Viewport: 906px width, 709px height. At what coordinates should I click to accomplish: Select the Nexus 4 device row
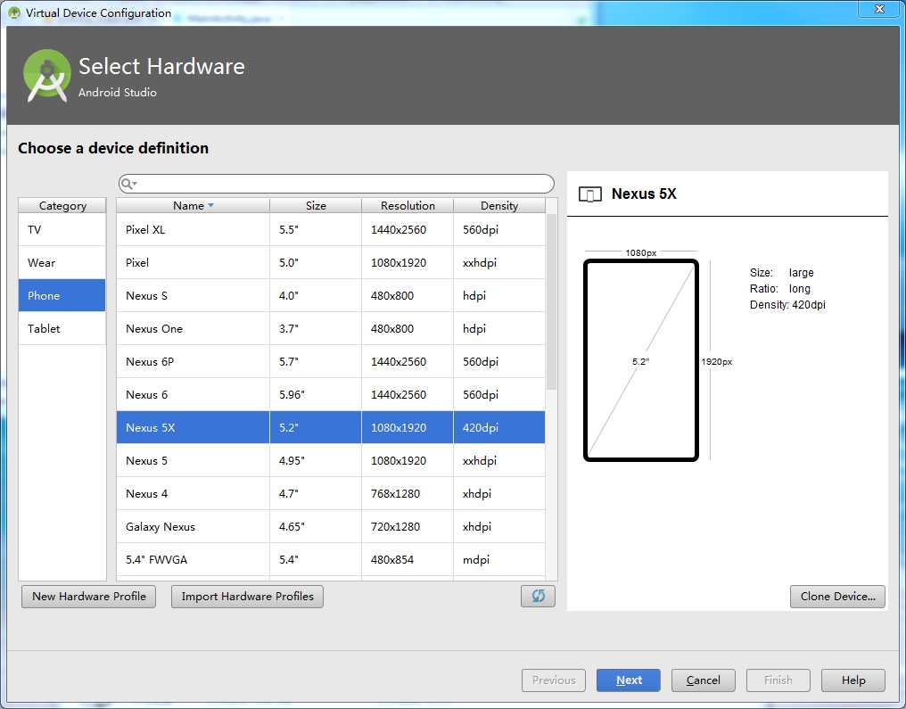click(331, 493)
